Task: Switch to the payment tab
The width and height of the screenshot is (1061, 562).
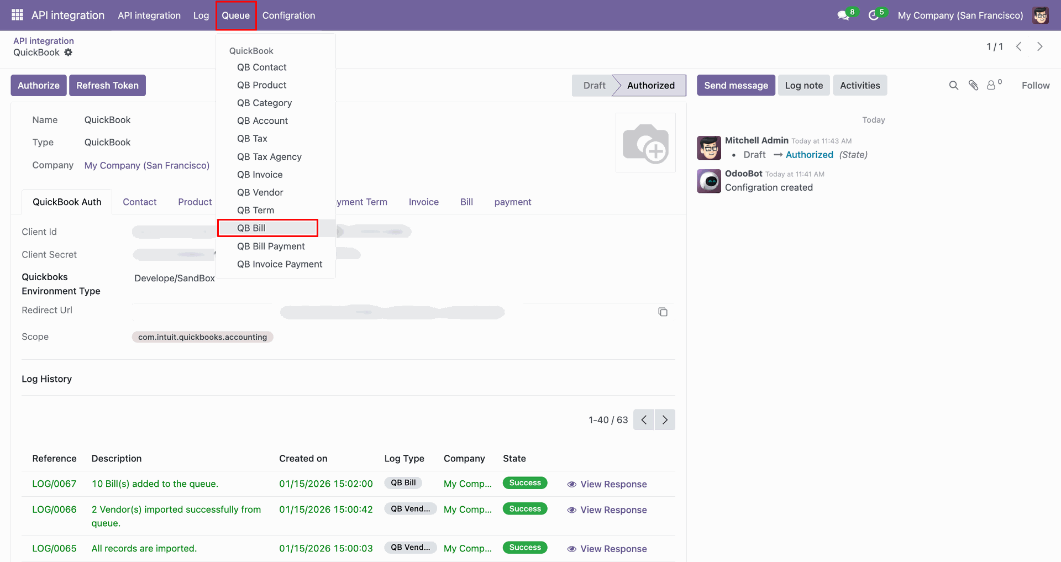Action: tap(513, 202)
